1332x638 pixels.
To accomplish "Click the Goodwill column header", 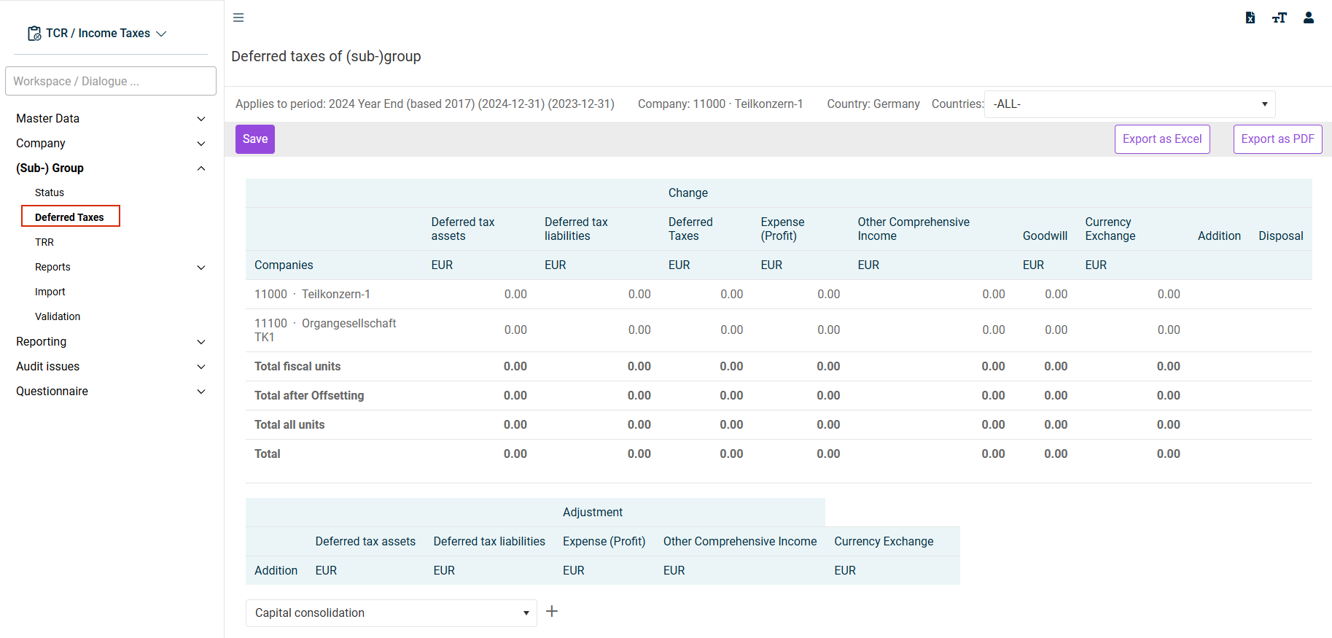I will point(1045,236).
